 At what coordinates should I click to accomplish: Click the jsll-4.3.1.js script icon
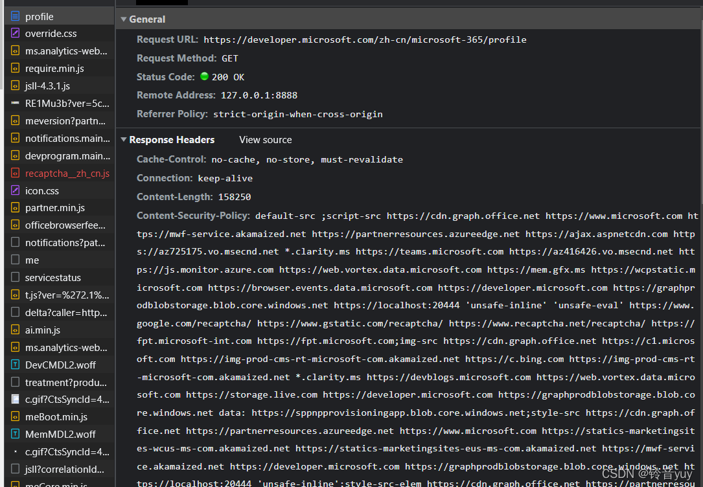pos(16,85)
